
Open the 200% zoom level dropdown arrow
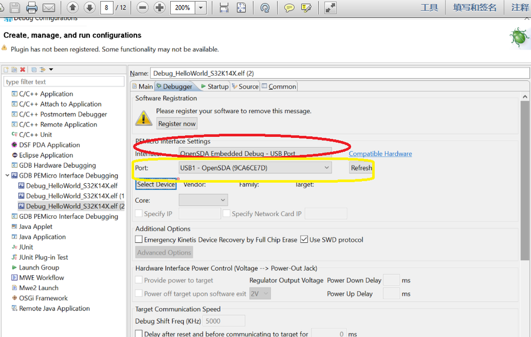coord(201,7)
